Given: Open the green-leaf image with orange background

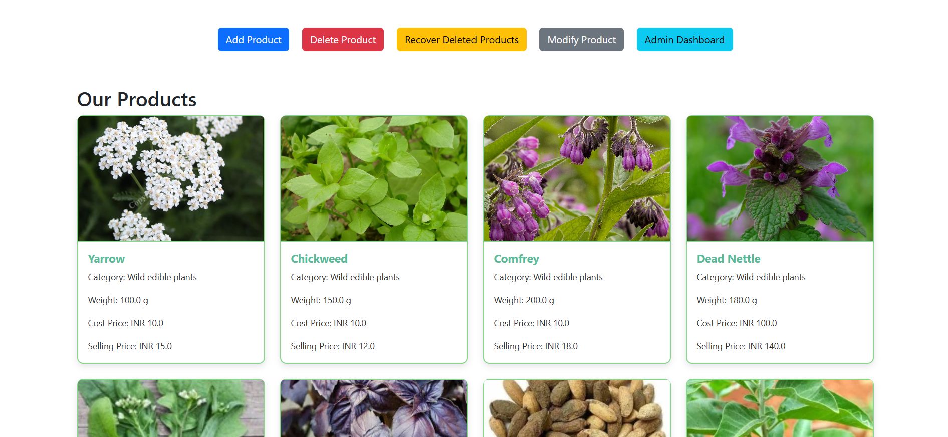Looking at the screenshot, I should [x=780, y=408].
